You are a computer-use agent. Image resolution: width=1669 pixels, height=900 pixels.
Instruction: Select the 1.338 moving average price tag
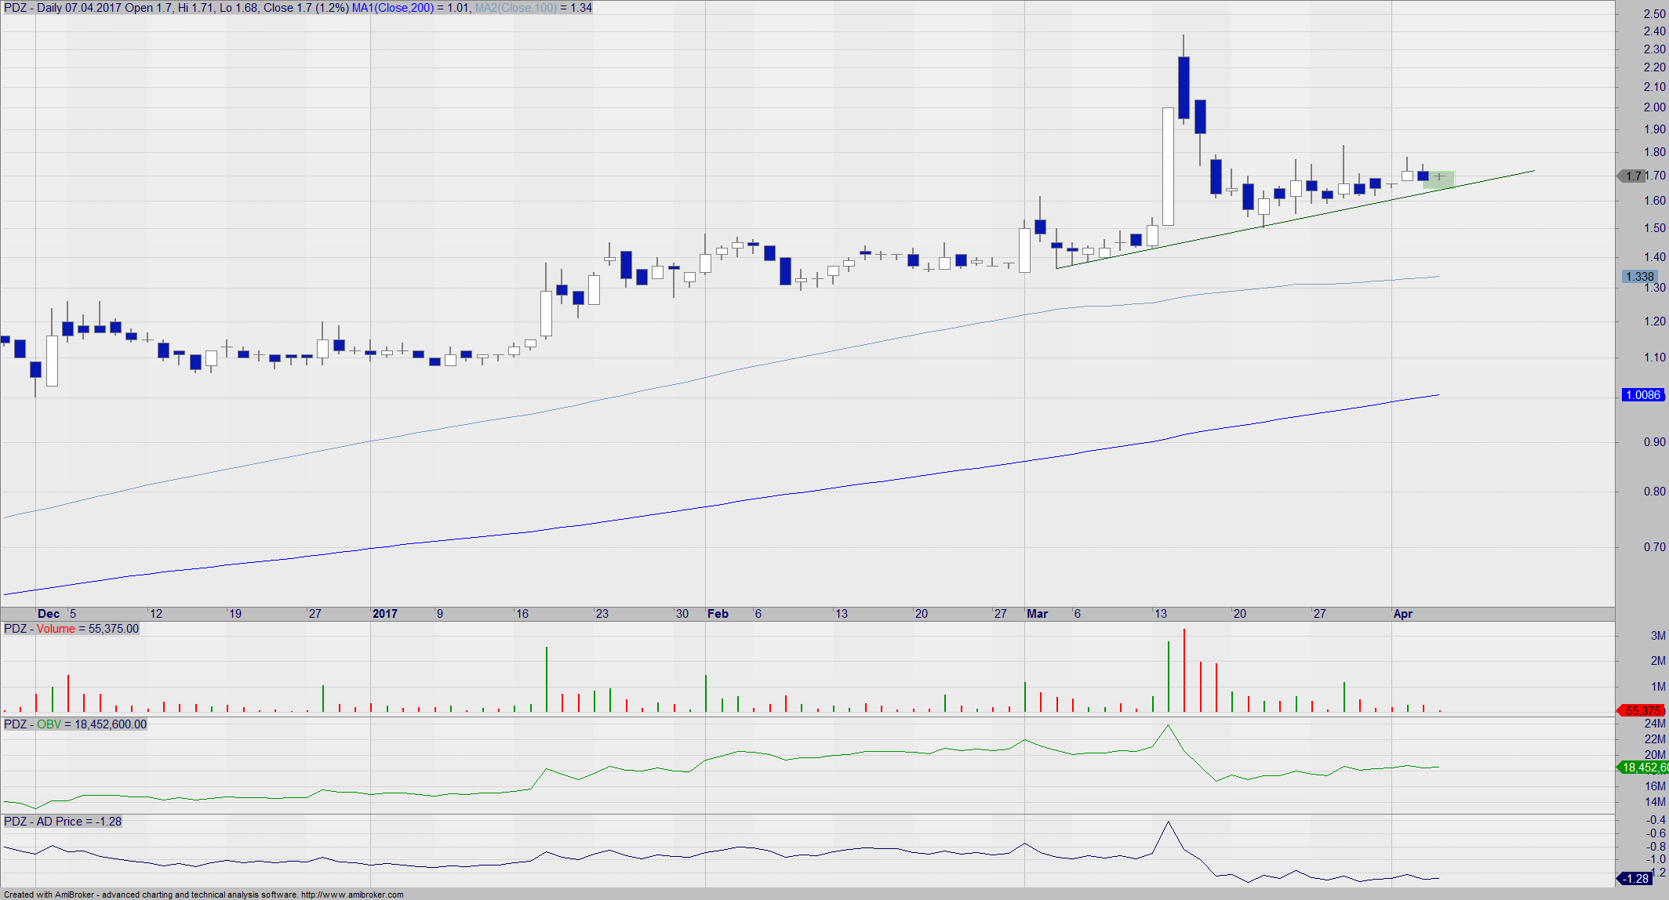(1639, 277)
